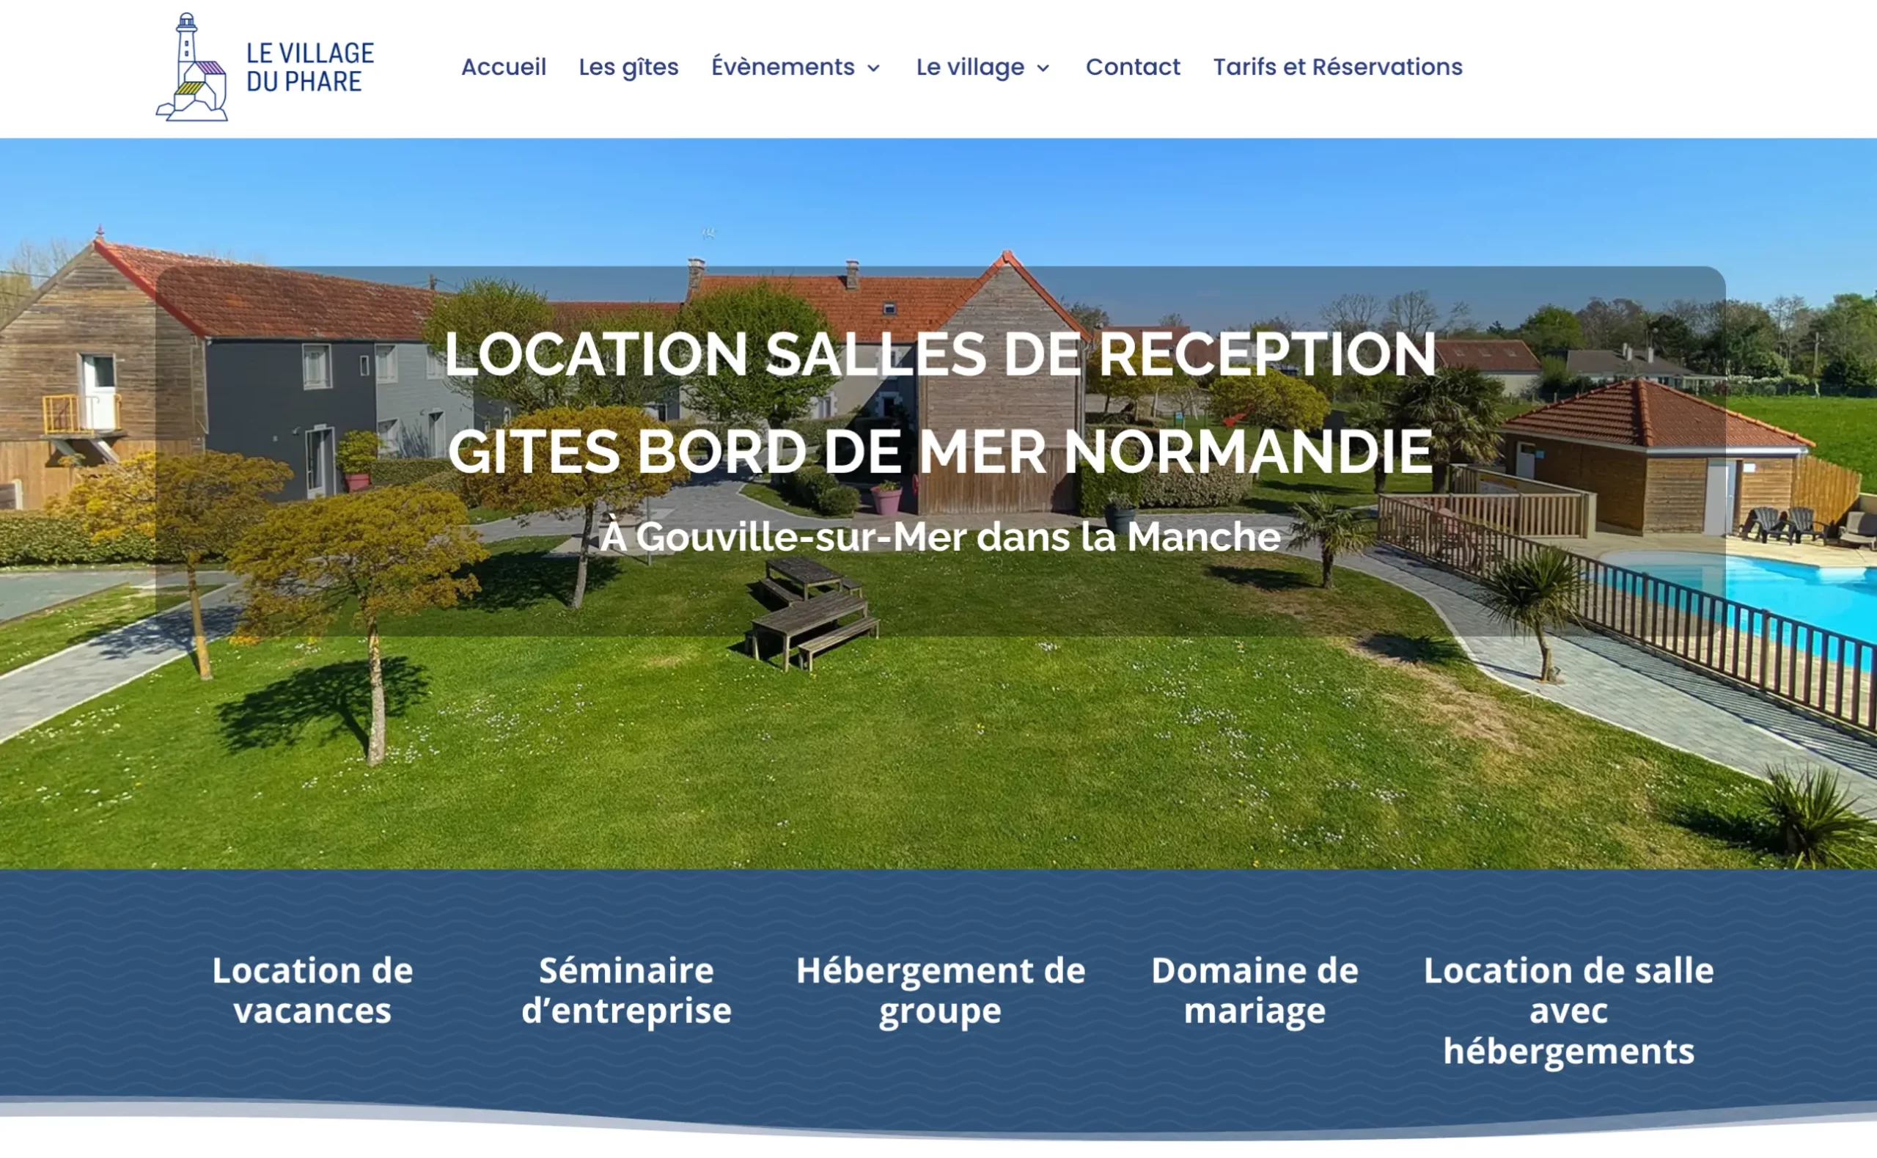Open Tarifs et Réservations
Viewport: 1877px width, 1158px height.
tap(1337, 67)
